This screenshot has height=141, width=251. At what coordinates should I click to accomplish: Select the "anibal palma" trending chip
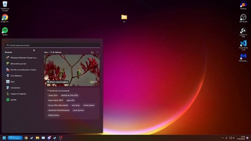pos(89,105)
